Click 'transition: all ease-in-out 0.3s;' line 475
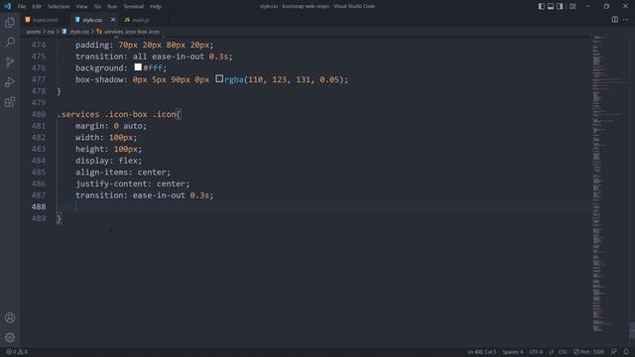The width and height of the screenshot is (635, 357). [x=154, y=57]
